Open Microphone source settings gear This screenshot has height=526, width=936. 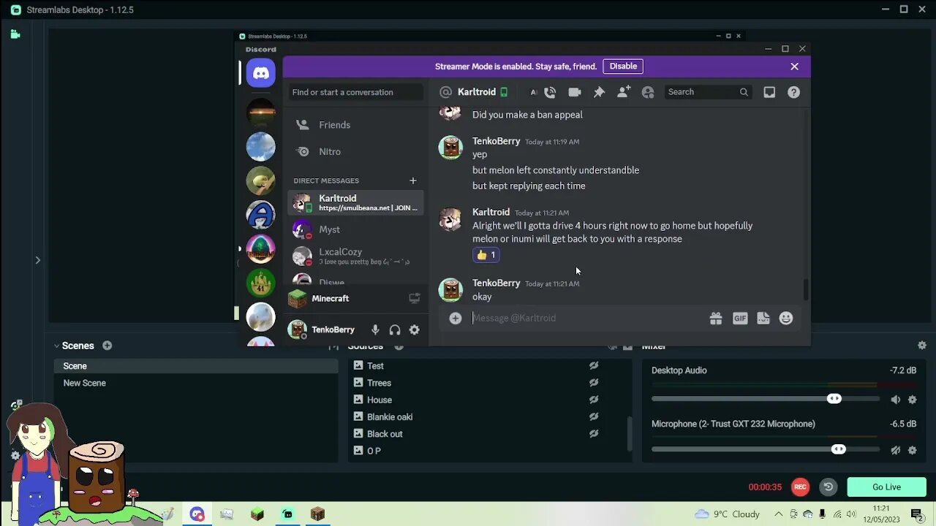click(x=913, y=450)
